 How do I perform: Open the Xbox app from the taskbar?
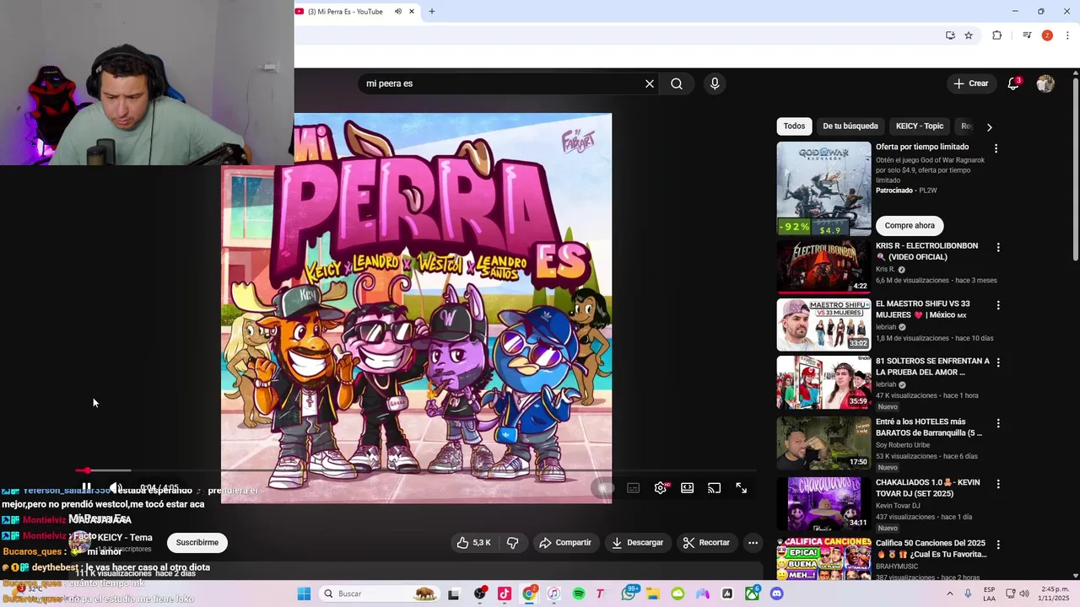click(752, 594)
